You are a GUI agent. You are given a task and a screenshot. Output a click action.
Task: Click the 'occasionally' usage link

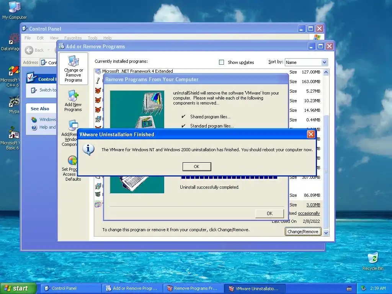tap(309, 213)
